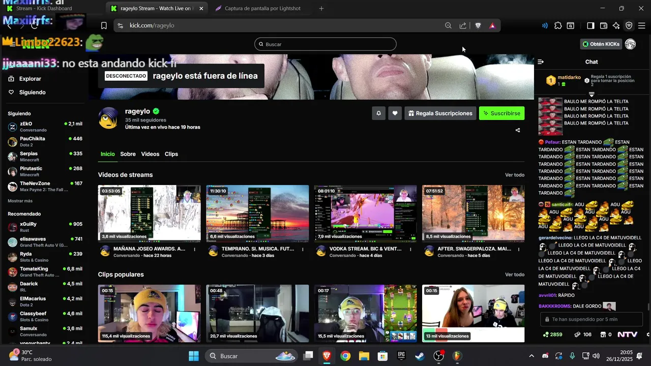Open the Brave VPN shield icon
The width and height of the screenshot is (651, 366).
click(629, 25)
